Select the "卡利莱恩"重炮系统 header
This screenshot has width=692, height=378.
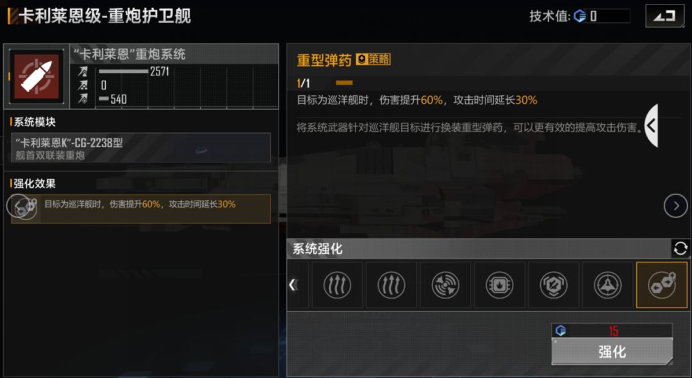129,54
